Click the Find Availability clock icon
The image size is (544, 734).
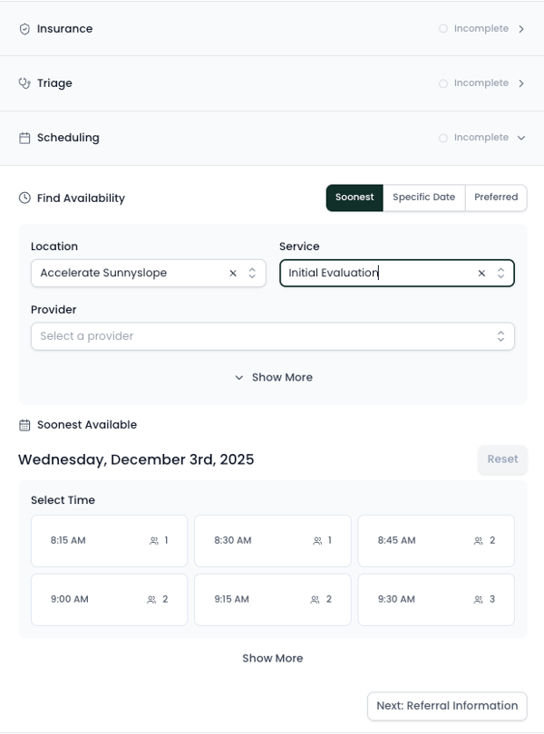coord(24,198)
